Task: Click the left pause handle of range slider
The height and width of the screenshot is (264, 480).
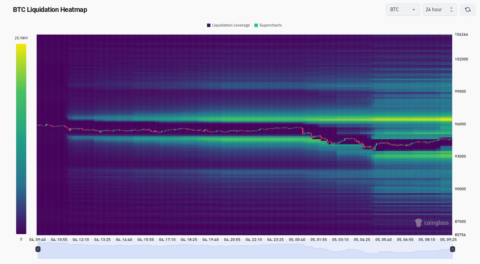Action: click(x=38, y=249)
